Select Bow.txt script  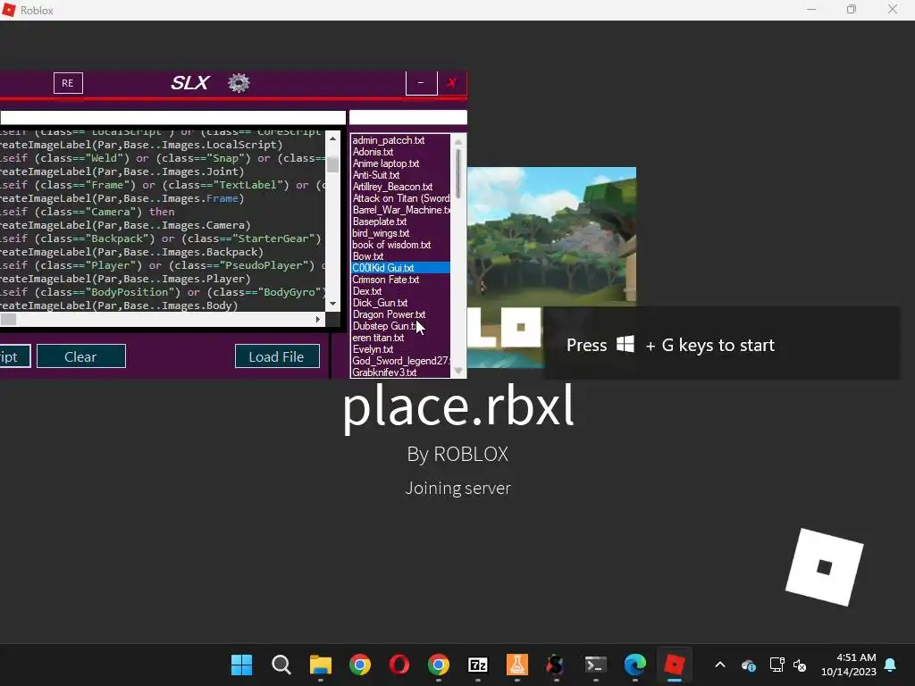[x=367, y=256]
